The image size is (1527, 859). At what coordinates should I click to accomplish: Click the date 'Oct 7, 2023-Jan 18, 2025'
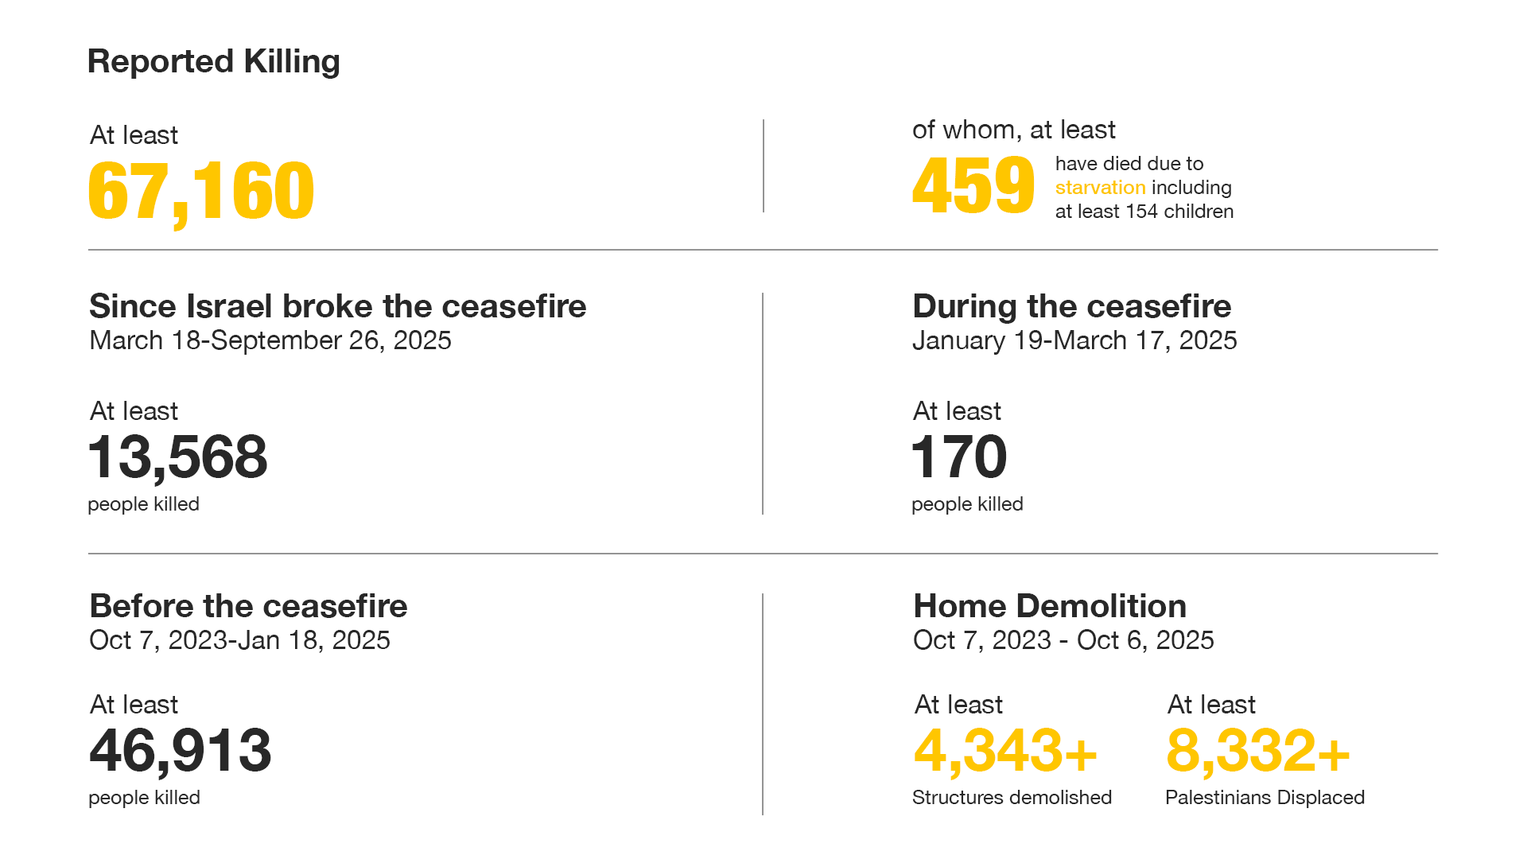click(x=239, y=640)
